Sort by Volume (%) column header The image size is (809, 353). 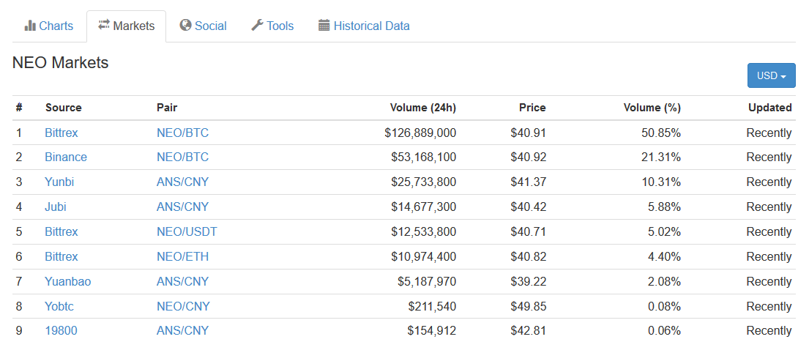point(652,108)
